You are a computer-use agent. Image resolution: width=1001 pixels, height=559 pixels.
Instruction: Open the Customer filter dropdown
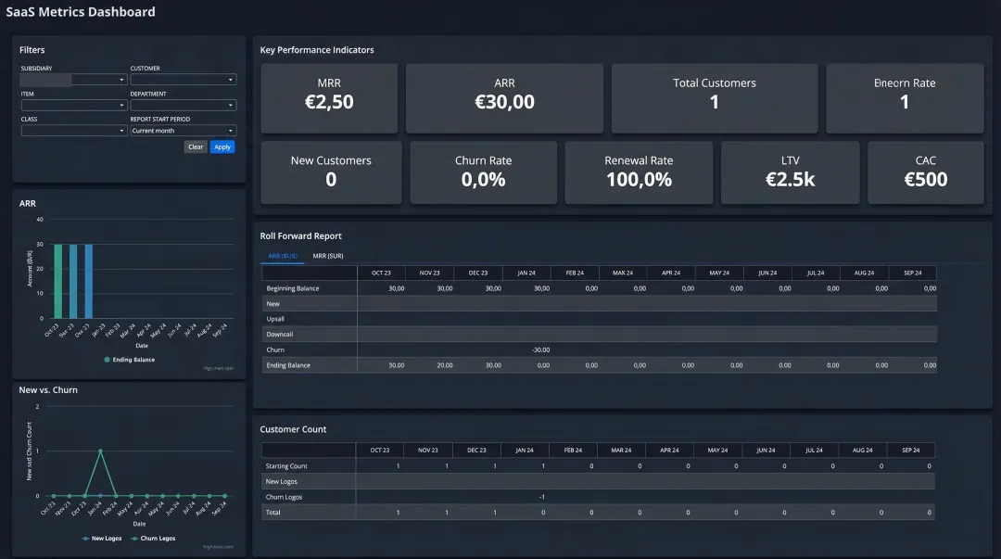[x=184, y=79]
